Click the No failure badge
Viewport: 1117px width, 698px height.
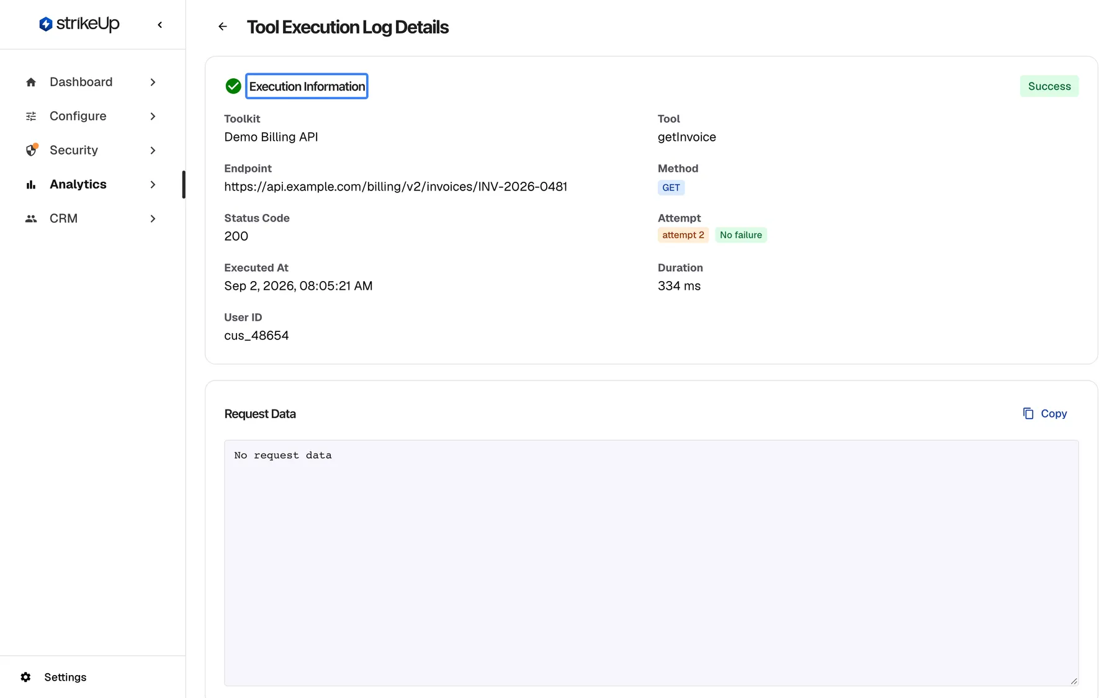point(741,235)
